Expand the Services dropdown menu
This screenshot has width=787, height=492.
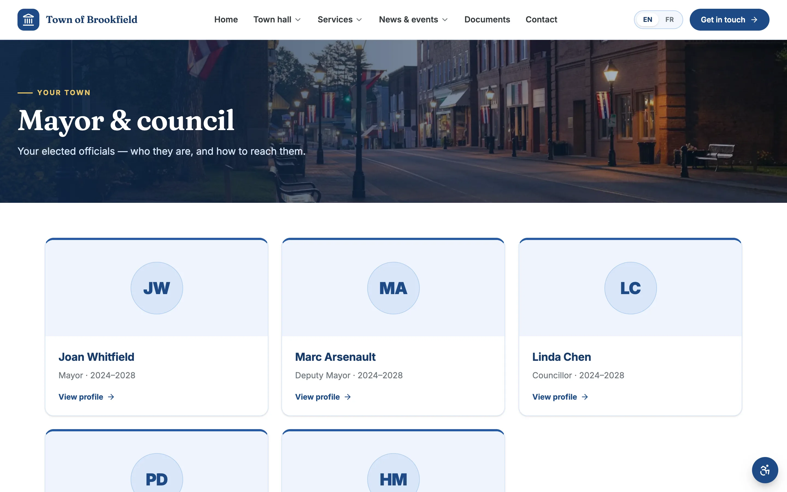(340, 19)
